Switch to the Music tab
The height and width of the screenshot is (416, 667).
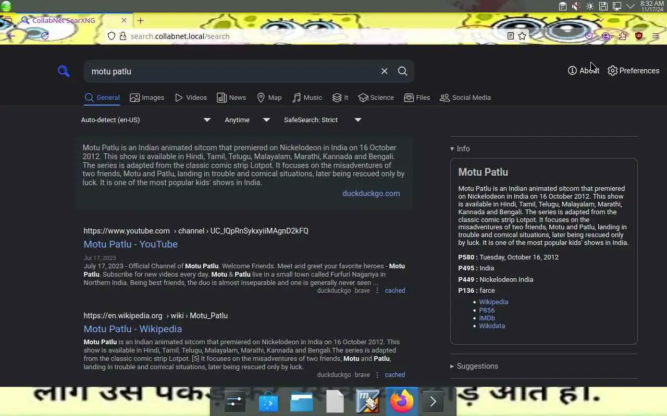[x=307, y=97]
